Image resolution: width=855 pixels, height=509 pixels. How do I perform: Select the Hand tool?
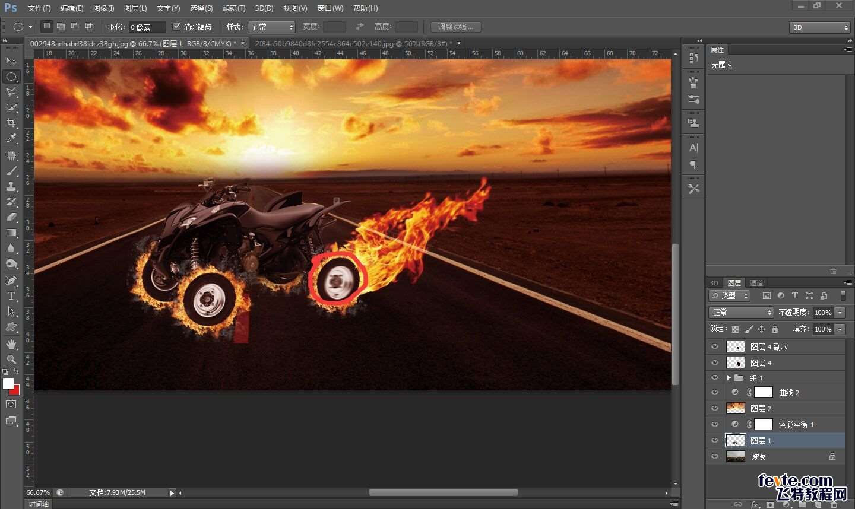pyautogui.click(x=11, y=344)
